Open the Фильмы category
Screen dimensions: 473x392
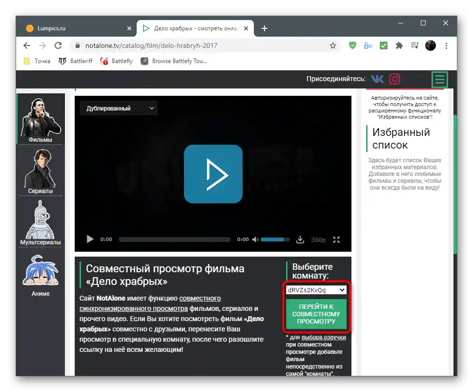pos(41,120)
